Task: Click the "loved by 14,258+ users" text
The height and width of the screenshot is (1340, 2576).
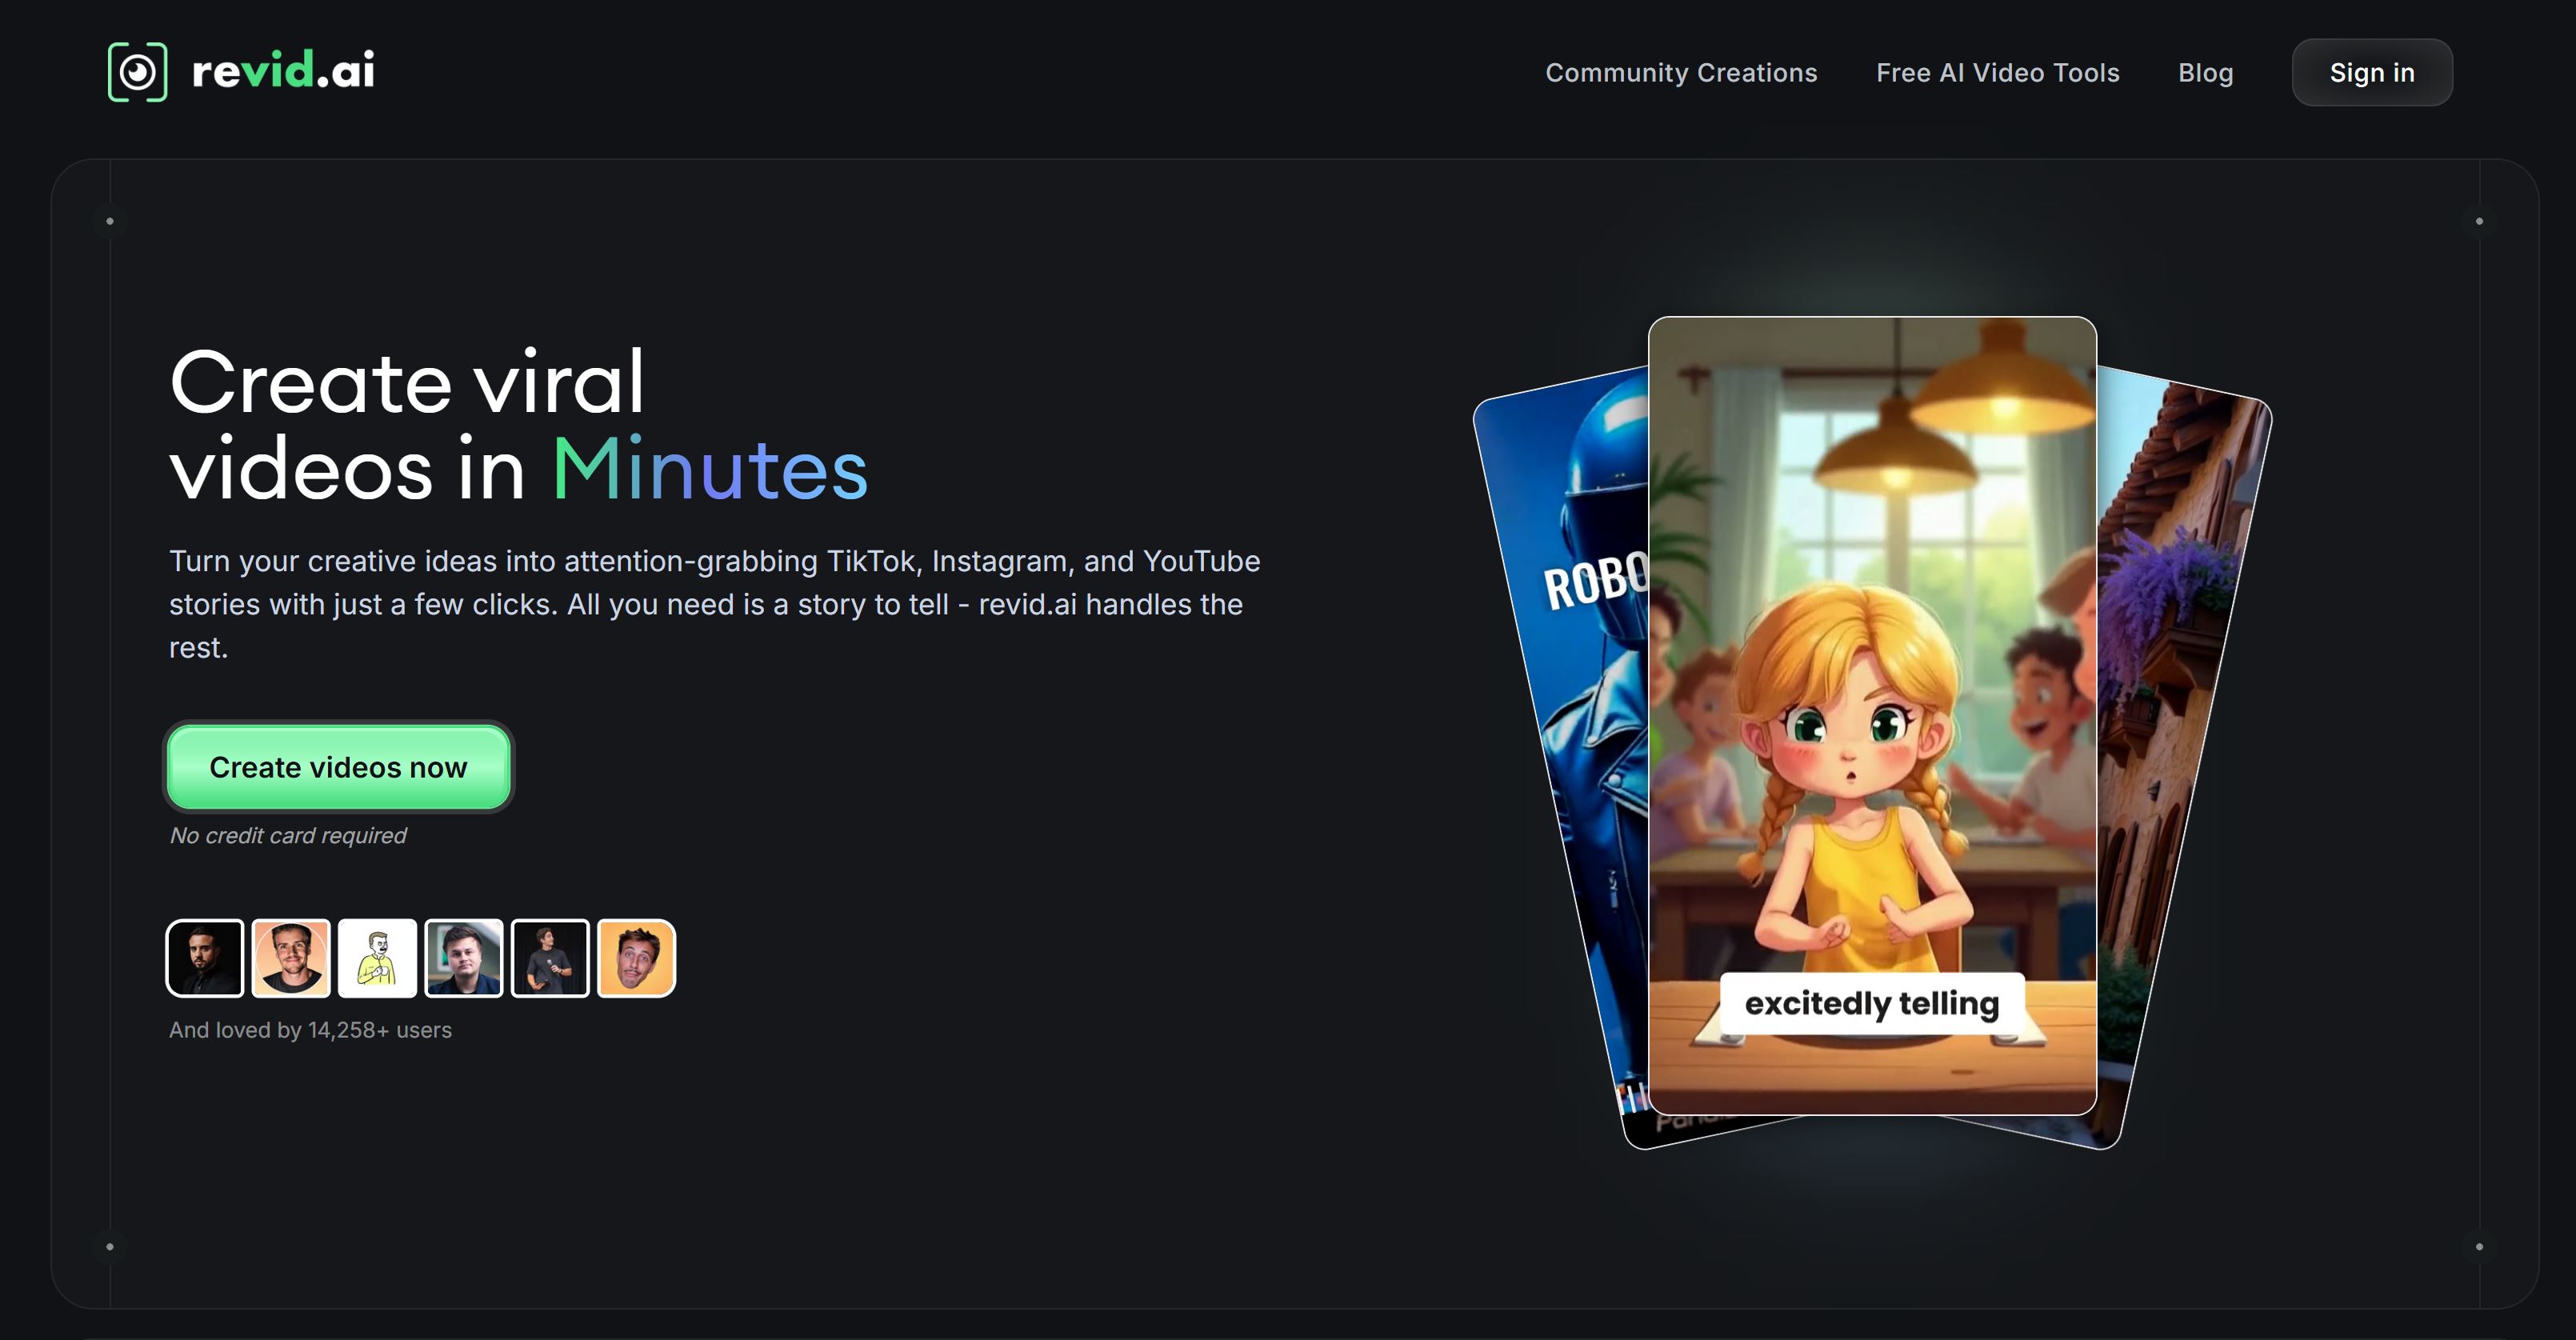Action: pyautogui.click(x=310, y=1030)
